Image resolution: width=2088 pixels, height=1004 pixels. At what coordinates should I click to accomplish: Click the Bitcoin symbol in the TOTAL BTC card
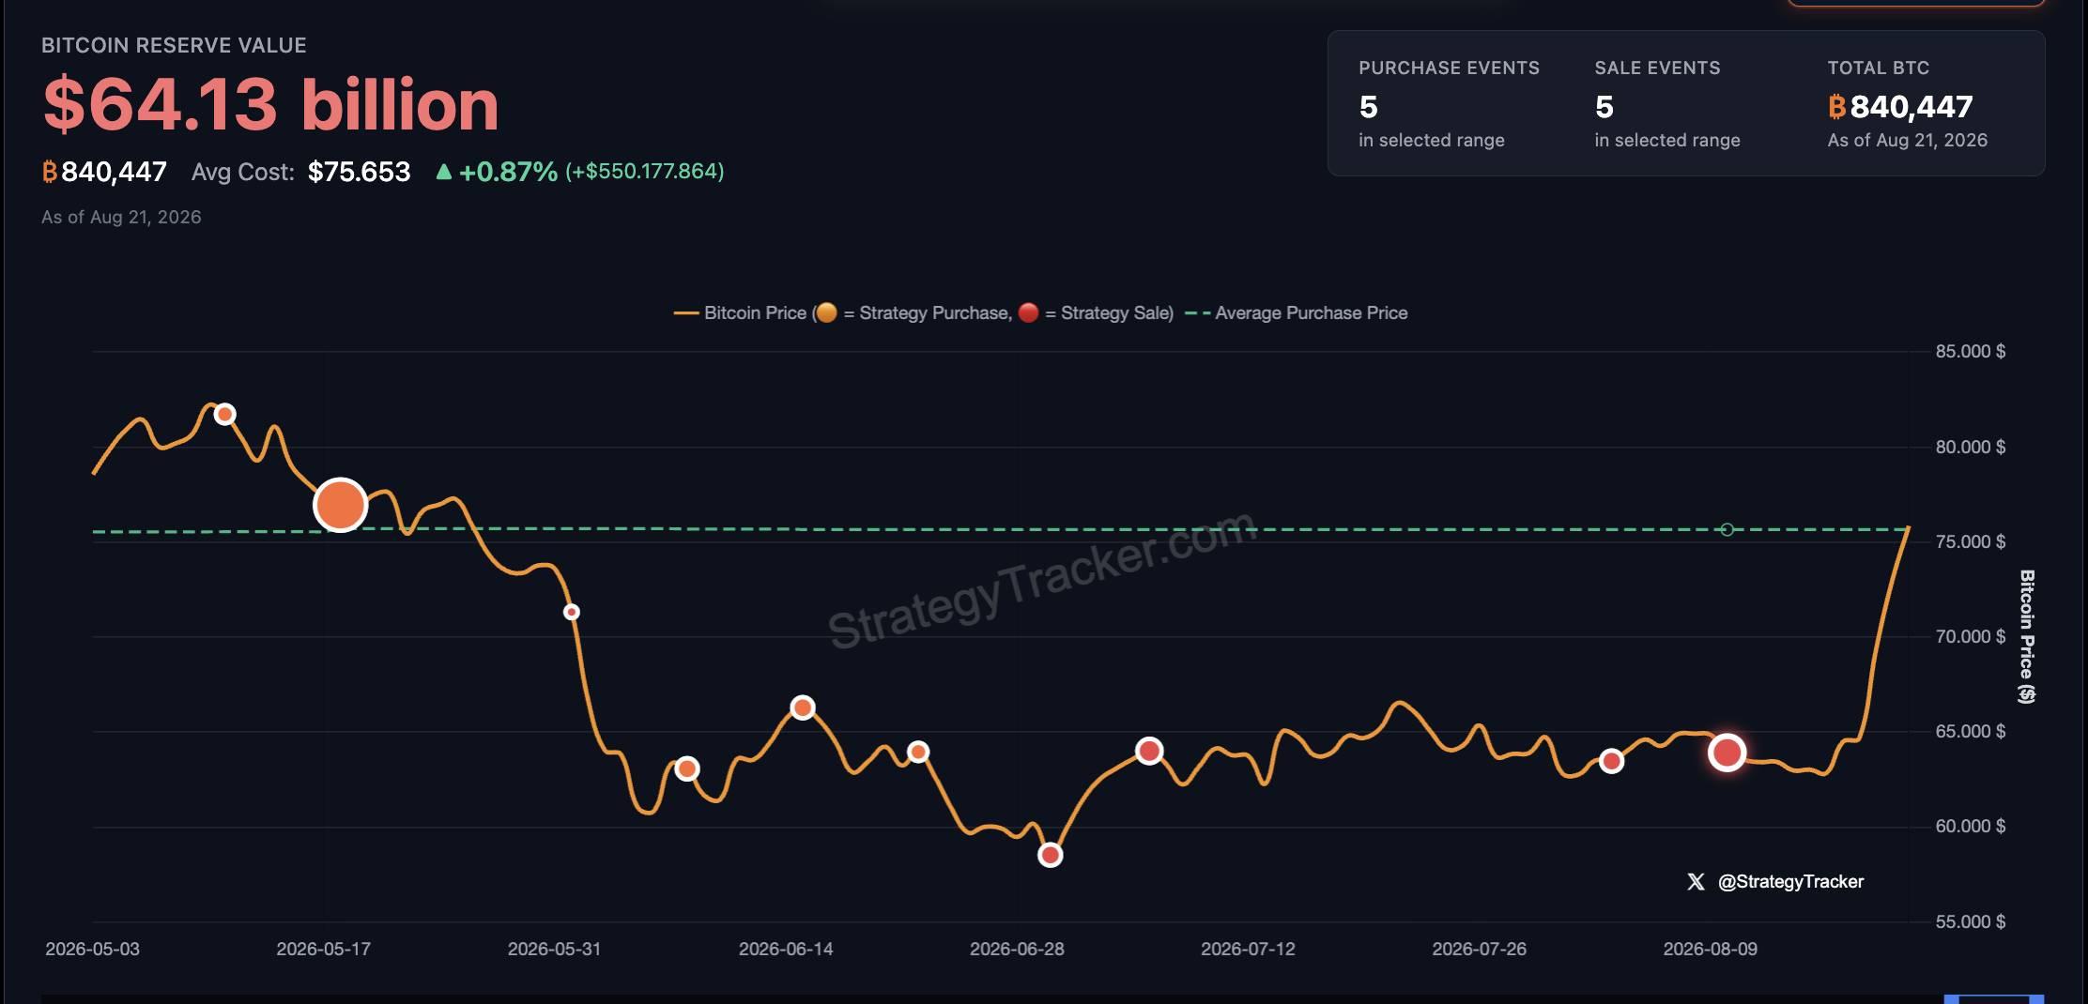tap(1837, 107)
